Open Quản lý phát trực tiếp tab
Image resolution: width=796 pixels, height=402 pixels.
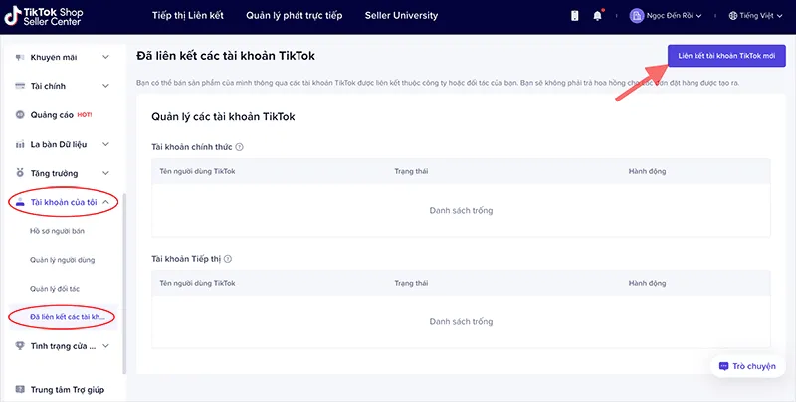pyautogui.click(x=294, y=15)
